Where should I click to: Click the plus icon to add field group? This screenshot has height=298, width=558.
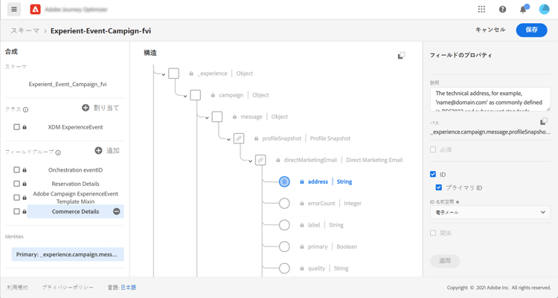point(98,151)
